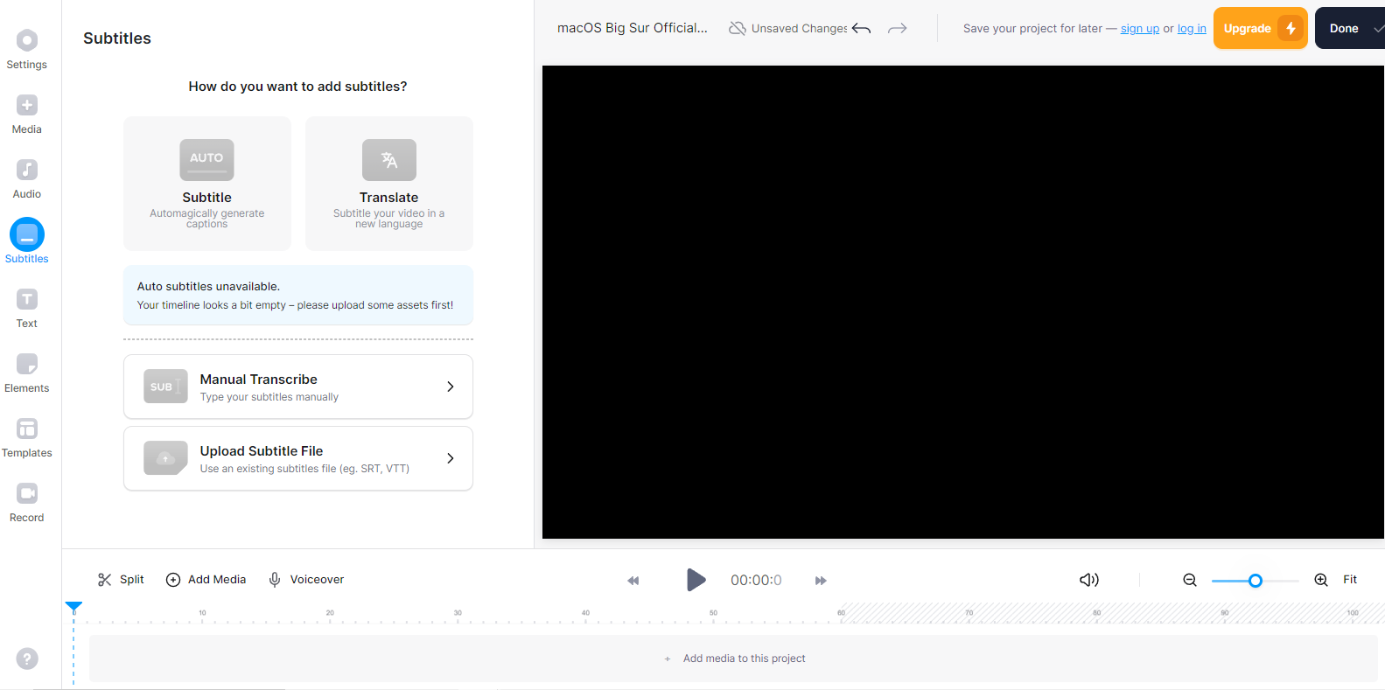Screen dimensions: 1385x690
Task: Follow the log in link
Action: click(1192, 29)
